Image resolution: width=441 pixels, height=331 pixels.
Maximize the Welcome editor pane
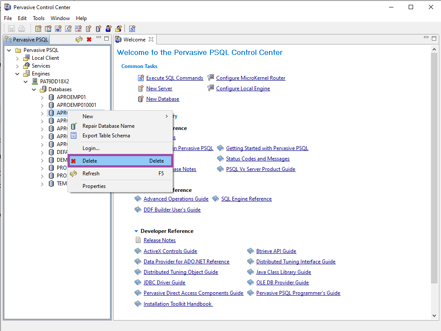pos(434,38)
